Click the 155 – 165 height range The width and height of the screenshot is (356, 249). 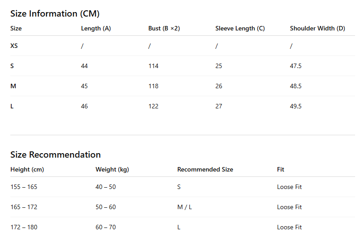click(x=24, y=187)
